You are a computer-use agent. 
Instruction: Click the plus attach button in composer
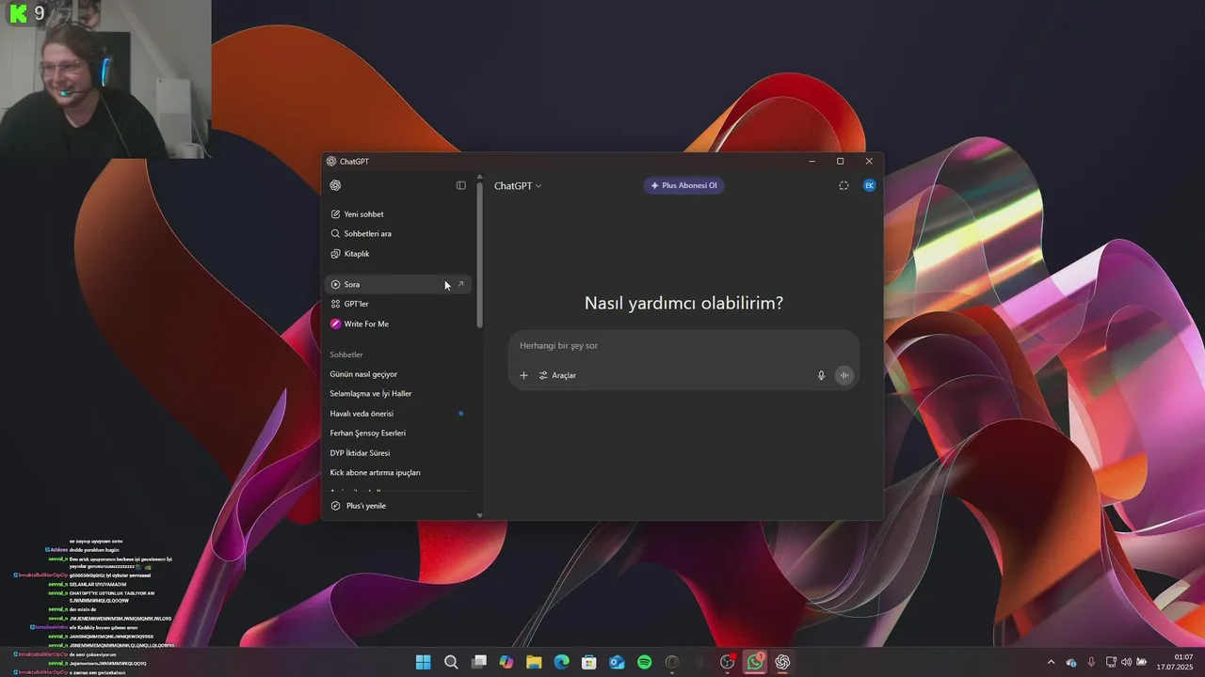click(x=524, y=375)
